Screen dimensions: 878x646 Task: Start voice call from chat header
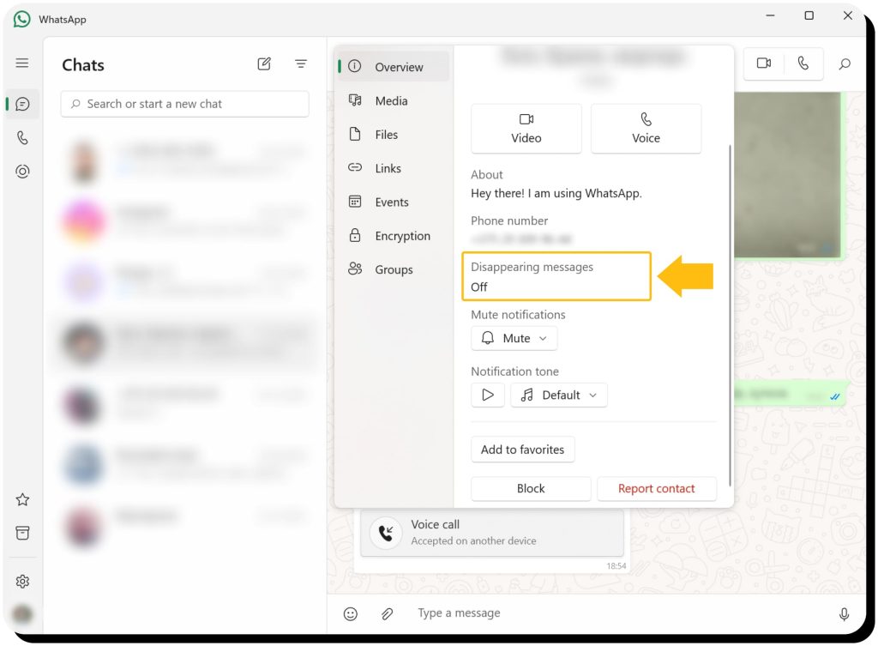803,63
